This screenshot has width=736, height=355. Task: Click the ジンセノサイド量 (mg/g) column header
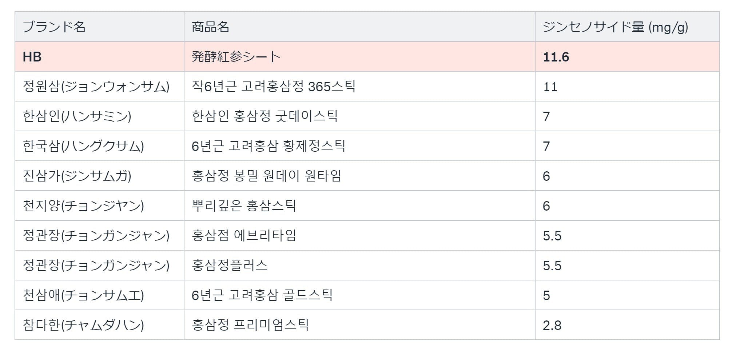pyautogui.click(x=615, y=27)
